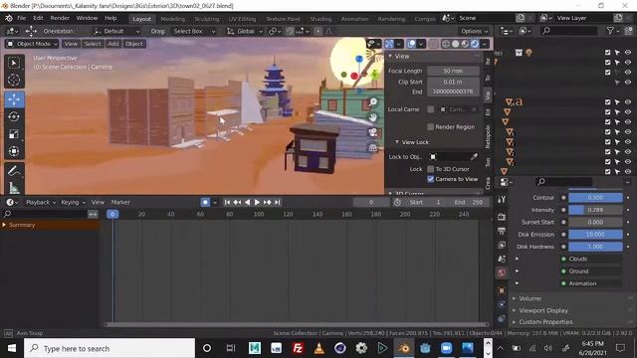637x358 pixels.
Task: Toggle overlays display button in viewport header
Action: click(411, 44)
